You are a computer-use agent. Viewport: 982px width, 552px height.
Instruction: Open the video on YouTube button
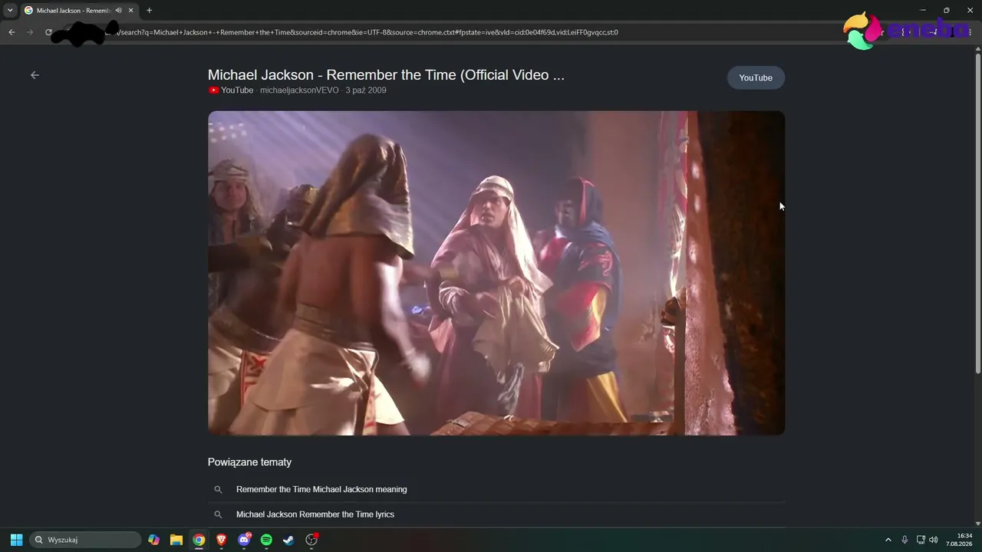tap(756, 77)
